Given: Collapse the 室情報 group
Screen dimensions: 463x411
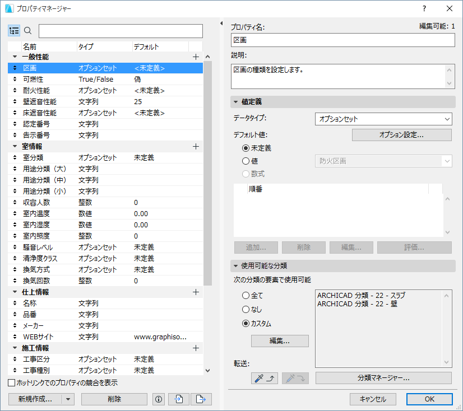Looking at the screenshot, I should click(15, 146).
